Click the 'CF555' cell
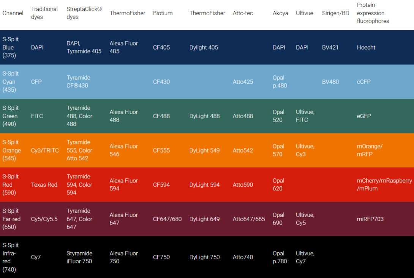The image size is (414, 278). pos(161,150)
